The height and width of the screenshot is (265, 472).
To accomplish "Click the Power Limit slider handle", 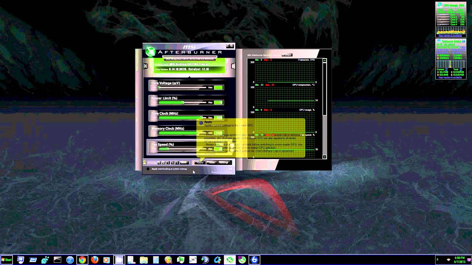I will 183,102.
